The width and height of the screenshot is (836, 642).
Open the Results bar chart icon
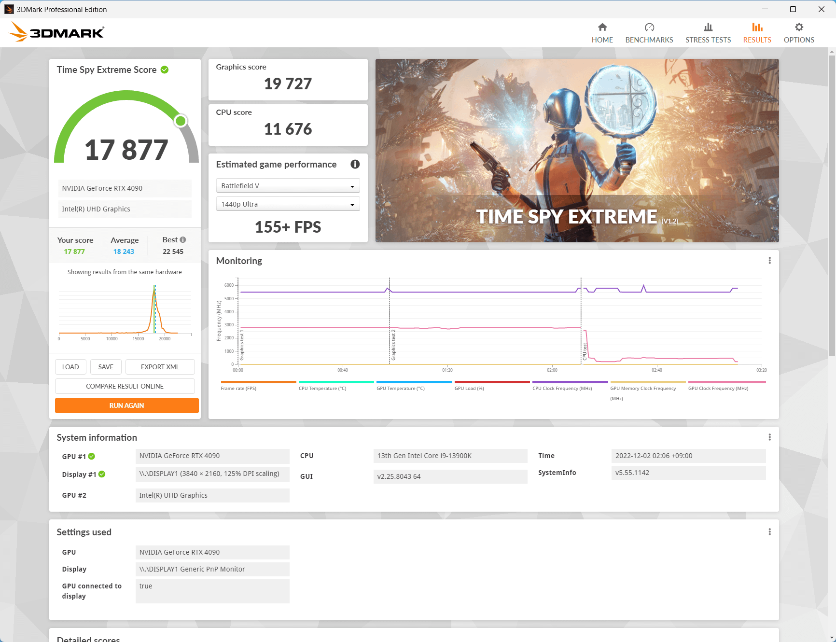tap(757, 27)
